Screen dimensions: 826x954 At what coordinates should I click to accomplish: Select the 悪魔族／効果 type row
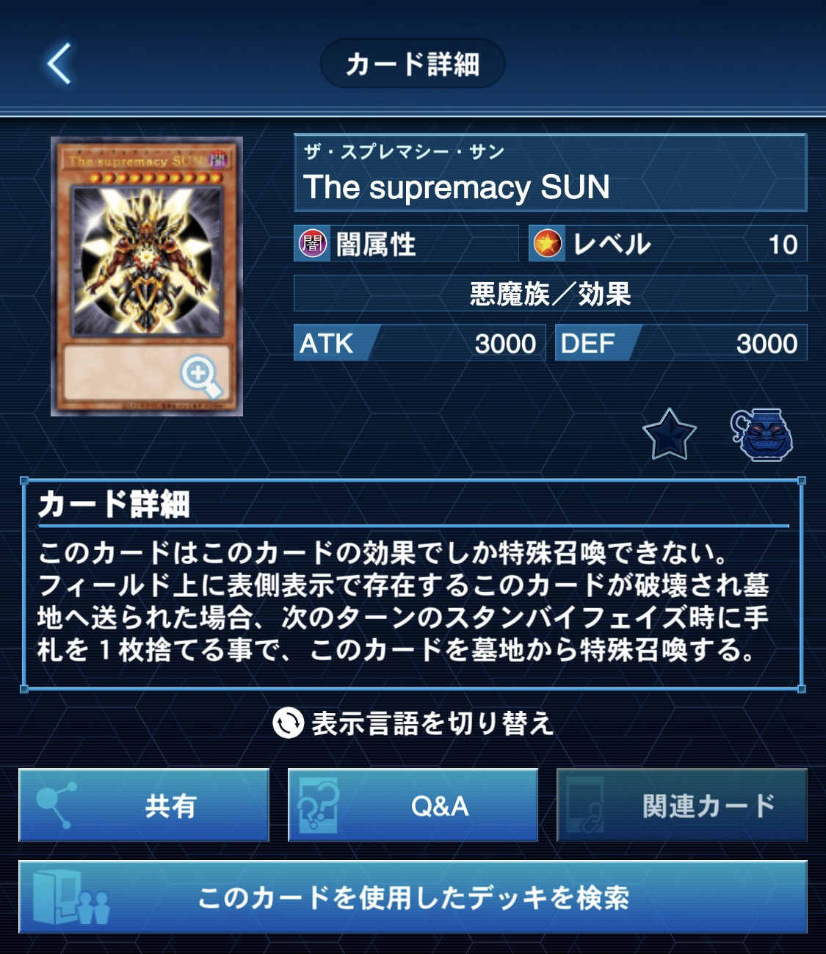(x=551, y=294)
